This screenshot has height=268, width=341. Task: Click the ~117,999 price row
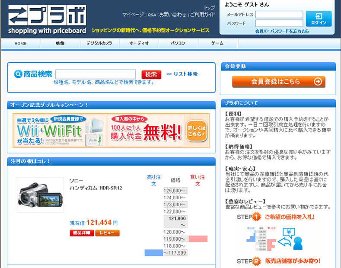175,253
